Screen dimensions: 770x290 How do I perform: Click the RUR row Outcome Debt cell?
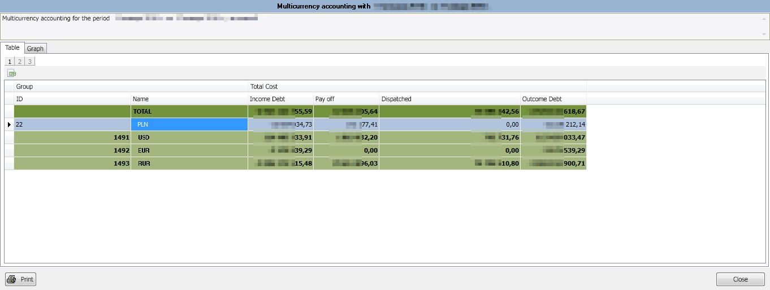[x=553, y=163]
